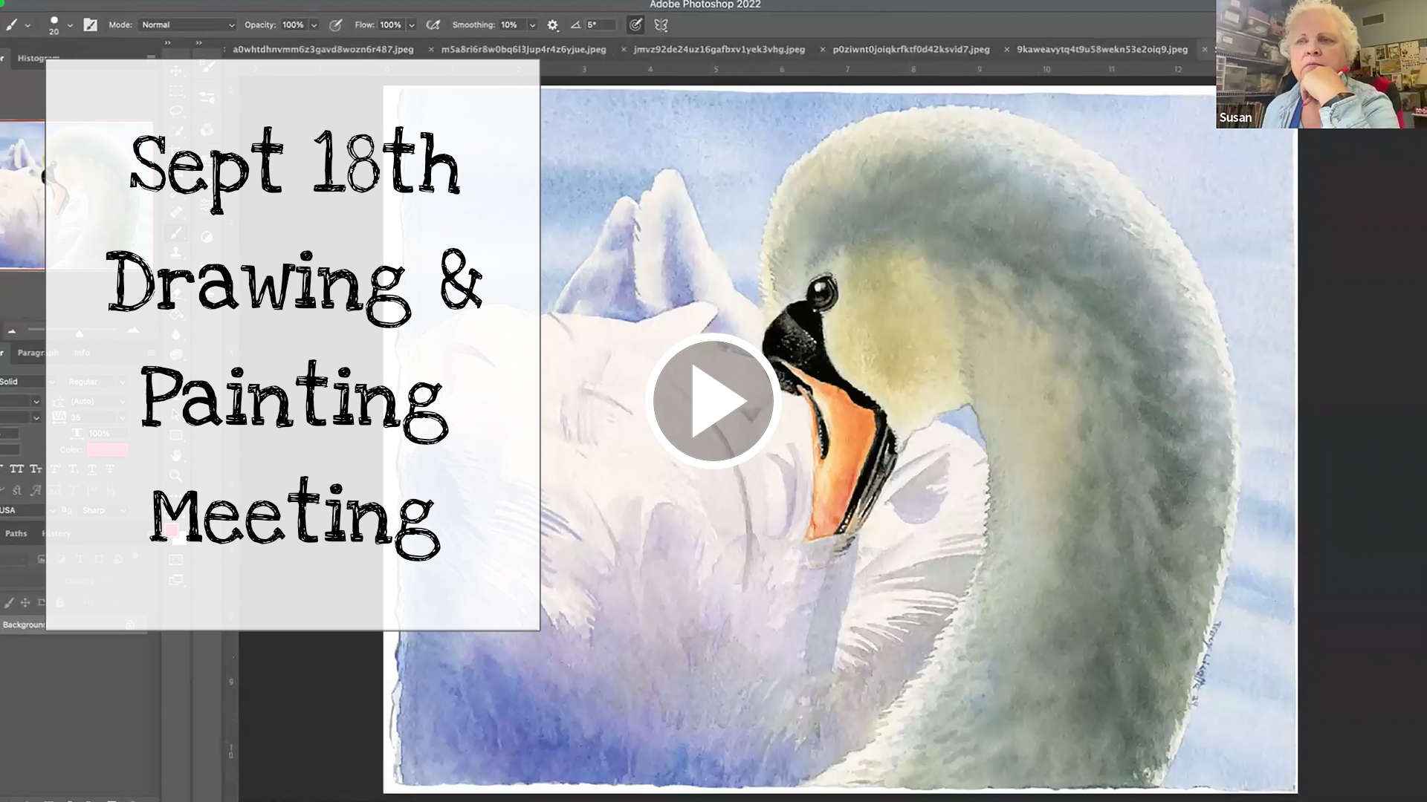Click the navigator zoom slider handle
Viewport: 1427px width, 802px height.
tap(80, 333)
